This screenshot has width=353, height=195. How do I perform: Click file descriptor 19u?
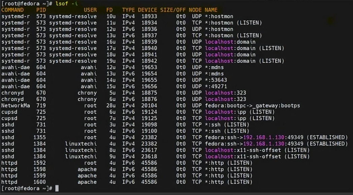[111, 61]
